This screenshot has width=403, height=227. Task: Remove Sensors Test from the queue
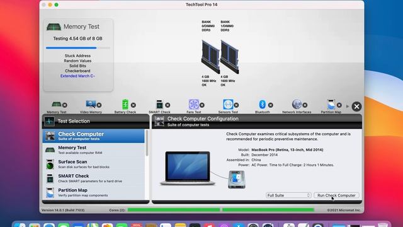click(236, 105)
